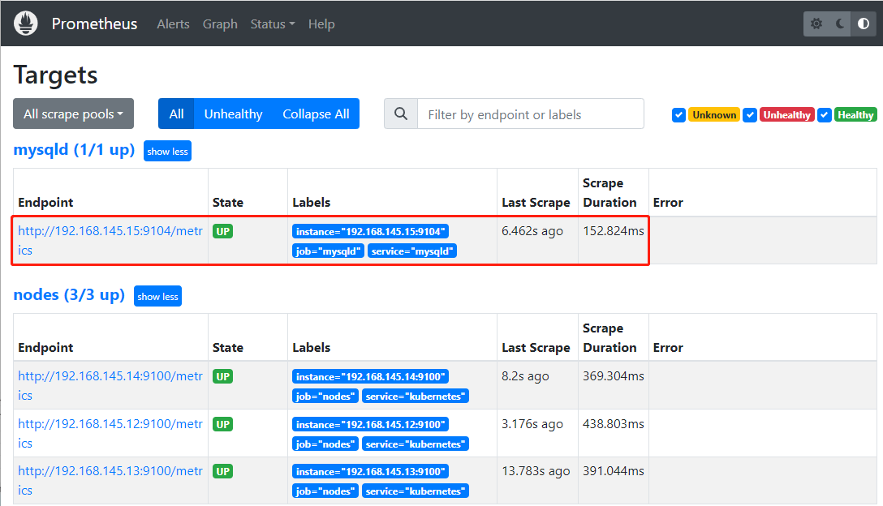Click the instance="192.168.145.12:9100" label
Screen dimensions: 883x506
click(371, 424)
